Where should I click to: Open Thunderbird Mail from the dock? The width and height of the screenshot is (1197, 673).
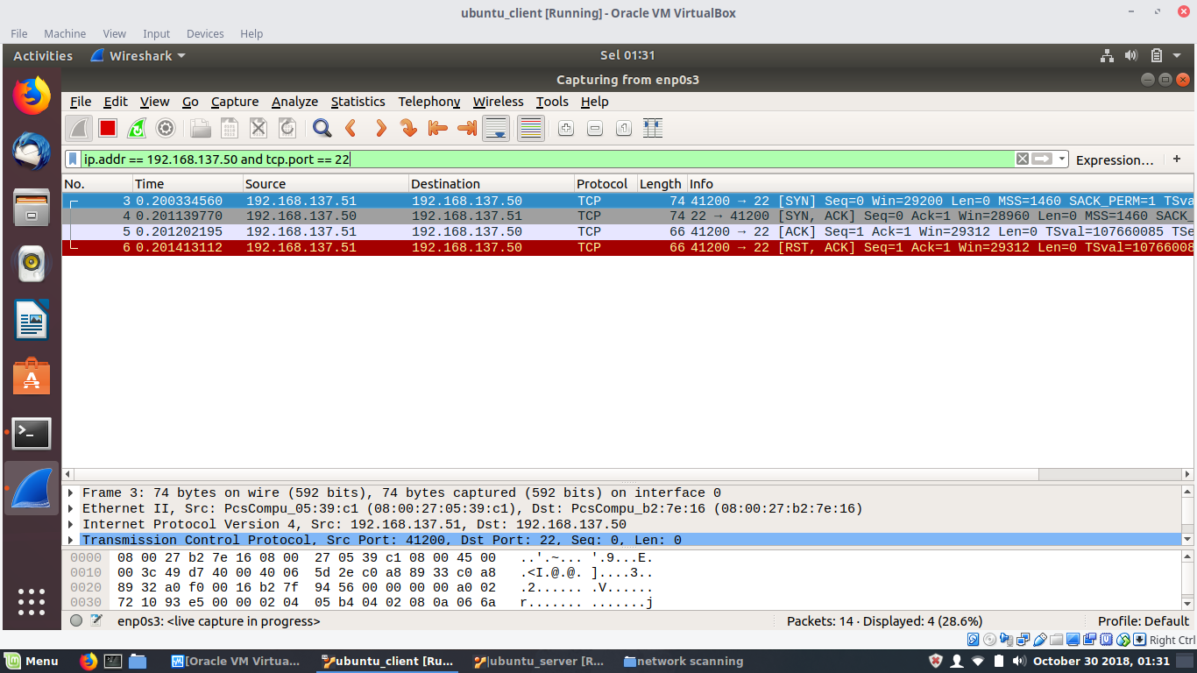(32, 152)
